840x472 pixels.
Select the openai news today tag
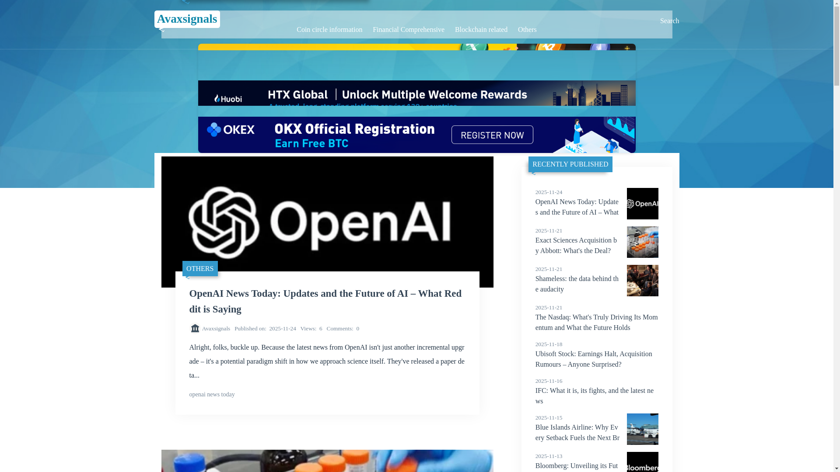(x=212, y=395)
